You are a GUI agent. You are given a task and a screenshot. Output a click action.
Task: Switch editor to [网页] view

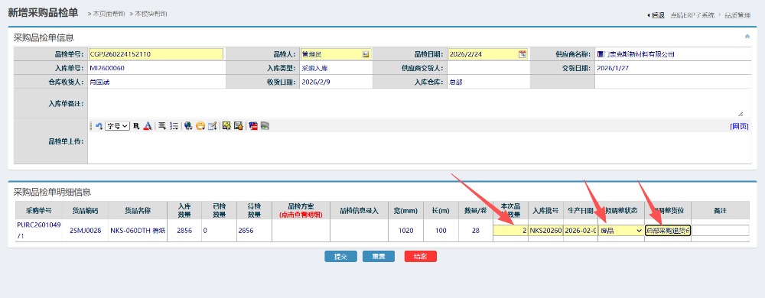[739, 126]
